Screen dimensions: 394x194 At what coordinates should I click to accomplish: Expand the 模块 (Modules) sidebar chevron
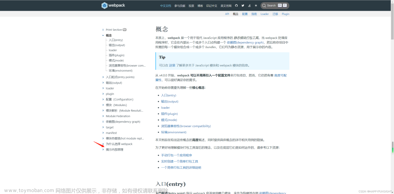pyautogui.click(x=103, y=105)
